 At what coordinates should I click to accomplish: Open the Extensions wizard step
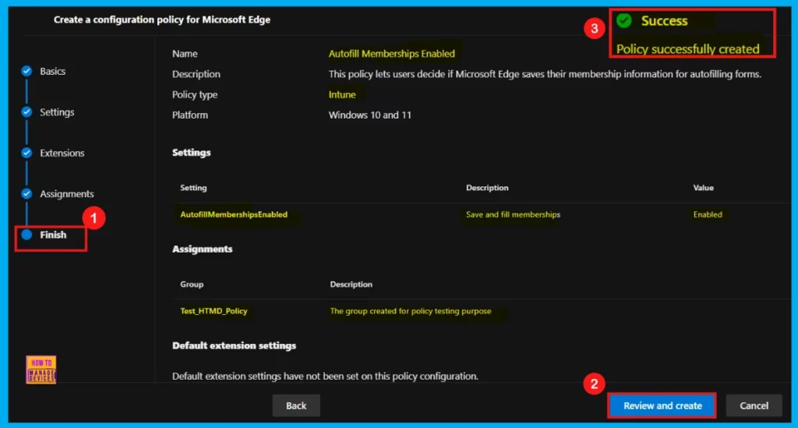[x=62, y=153]
